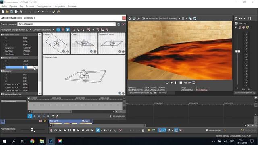
Task: Toggle edit in object space button
Action: (68, 29)
